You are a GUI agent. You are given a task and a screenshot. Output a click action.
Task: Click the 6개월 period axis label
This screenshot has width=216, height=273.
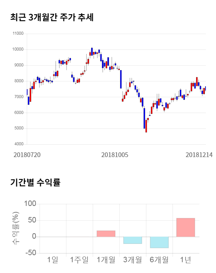click(159, 260)
